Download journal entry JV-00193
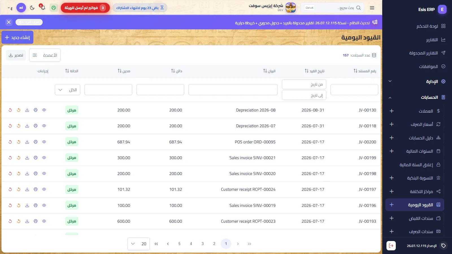Screen dimensions: 452x254 pyautogui.click(x=27, y=221)
